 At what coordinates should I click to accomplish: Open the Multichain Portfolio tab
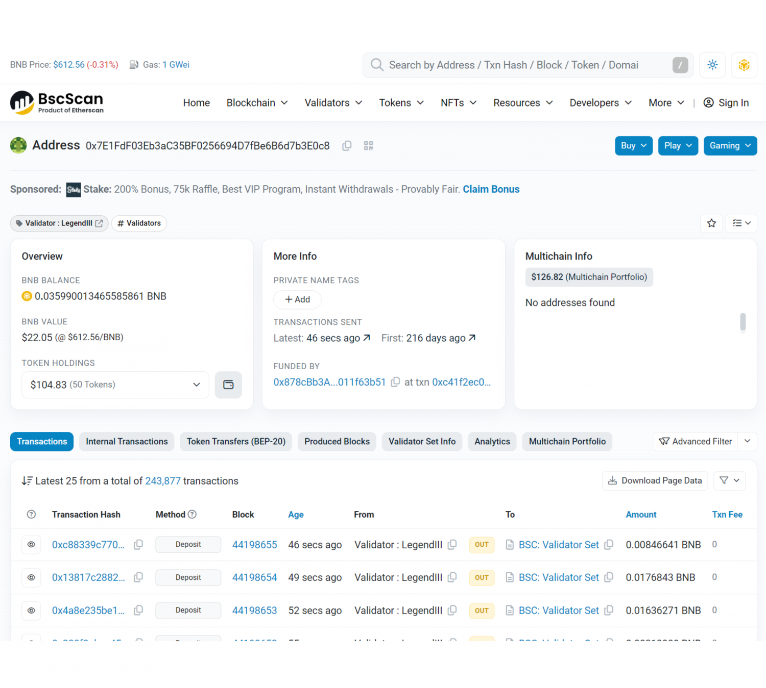(567, 442)
